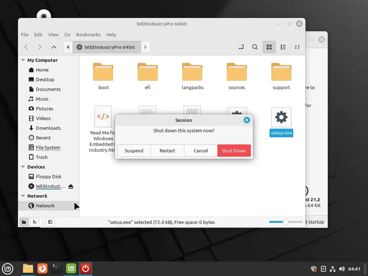Select Floppy Disk device
Screen dimensions: 368x276
[x=49, y=176]
